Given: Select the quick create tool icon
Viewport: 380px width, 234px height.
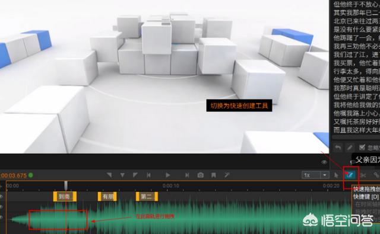Looking at the screenshot, I should point(349,175).
